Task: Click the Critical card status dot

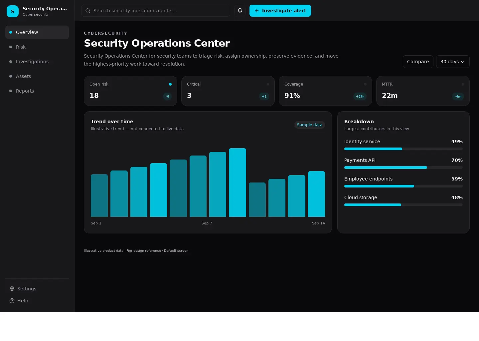Action: pyautogui.click(x=268, y=84)
